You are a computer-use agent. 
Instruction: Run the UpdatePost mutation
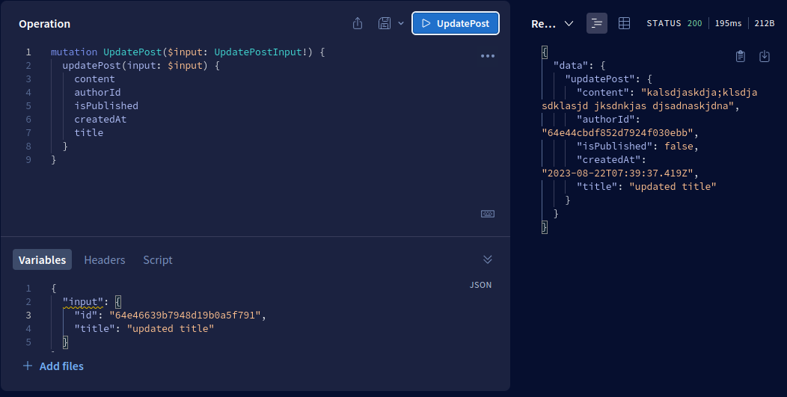click(456, 24)
